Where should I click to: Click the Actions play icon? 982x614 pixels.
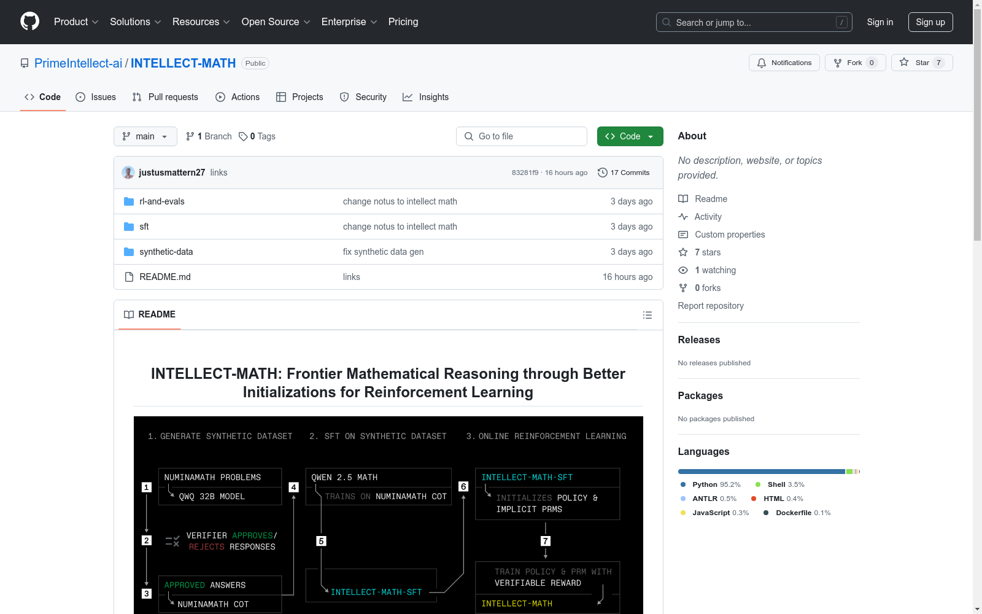(x=220, y=97)
